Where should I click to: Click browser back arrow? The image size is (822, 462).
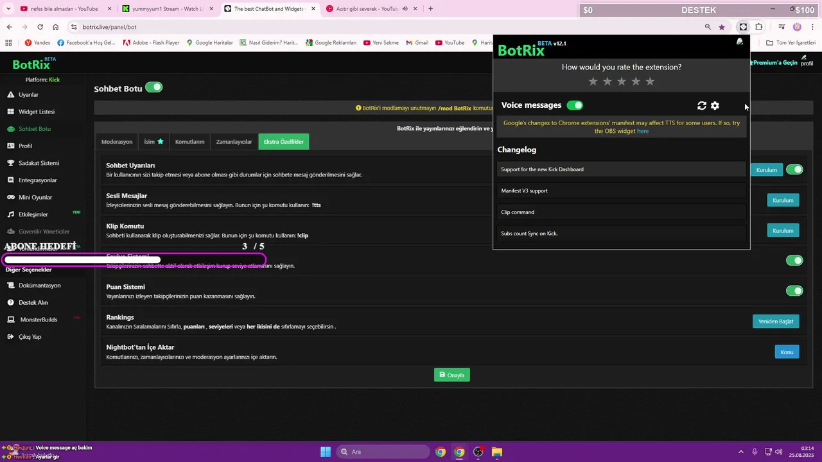point(9,27)
